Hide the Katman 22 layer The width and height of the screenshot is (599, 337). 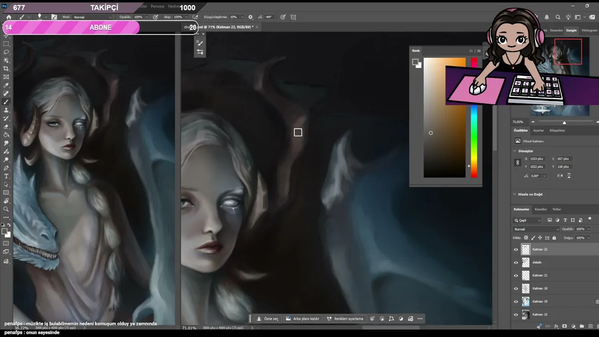(516, 249)
